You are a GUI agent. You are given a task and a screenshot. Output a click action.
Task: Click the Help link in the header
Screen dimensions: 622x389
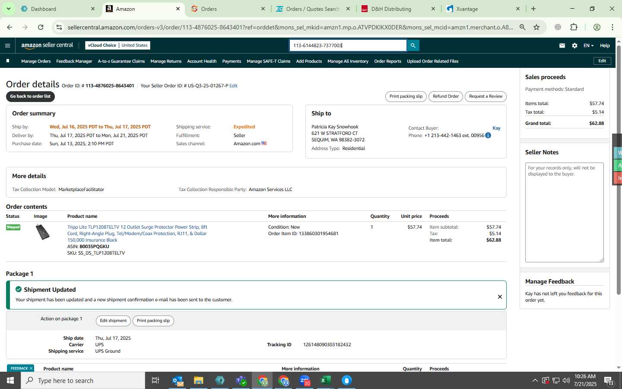[x=605, y=45]
